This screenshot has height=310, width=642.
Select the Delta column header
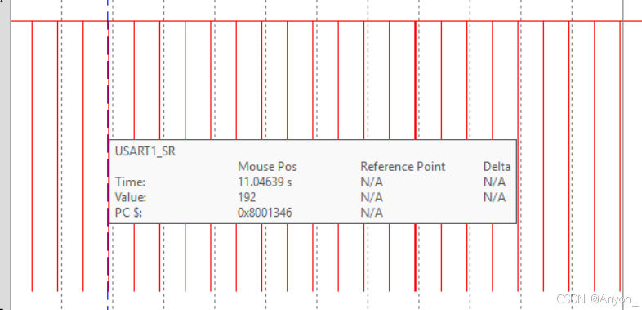497,167
